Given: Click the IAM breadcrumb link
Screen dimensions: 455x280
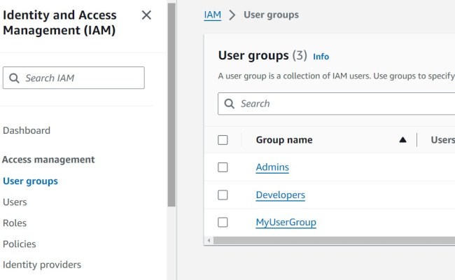Looking at the screenshot, I should pos(212,15).
